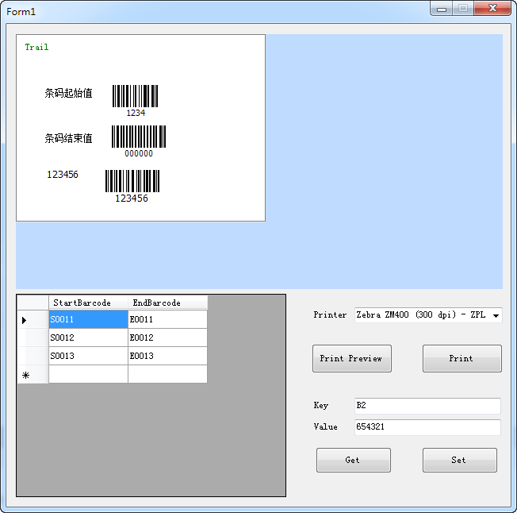Select the S0012 cell
The width and height of the screenshot is (517, 513).
click(x=88, y=337)
